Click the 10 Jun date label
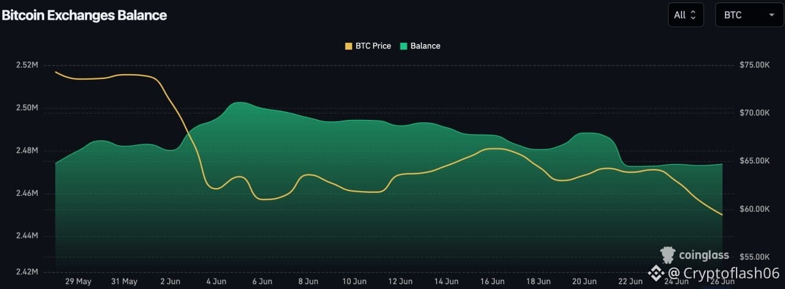Image resolution: width=785 pixels, height=289 pixels. [354, 282]
